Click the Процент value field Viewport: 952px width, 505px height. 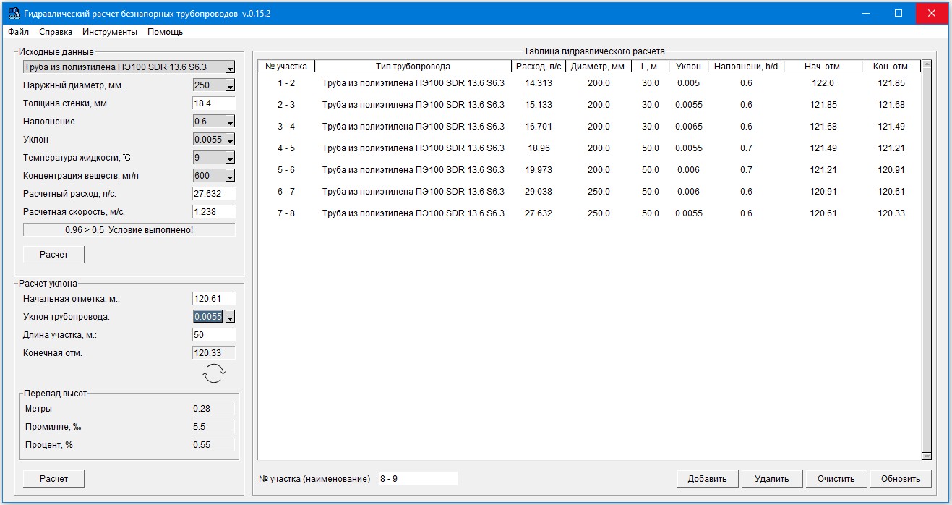pyautogui.click(x=213, y=445)
